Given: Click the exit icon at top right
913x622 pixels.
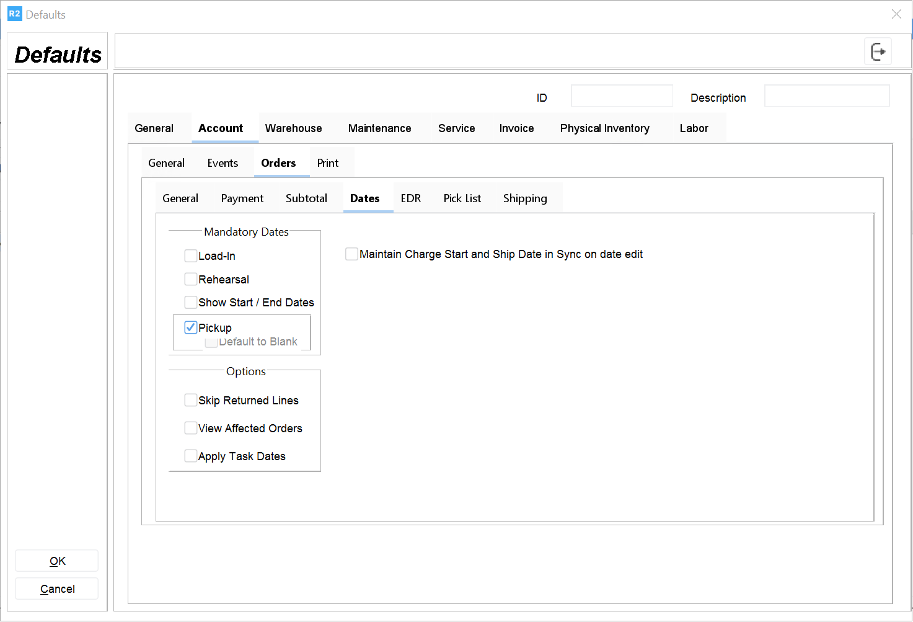Looking at the screenshot, I should (x=878, y=51).
